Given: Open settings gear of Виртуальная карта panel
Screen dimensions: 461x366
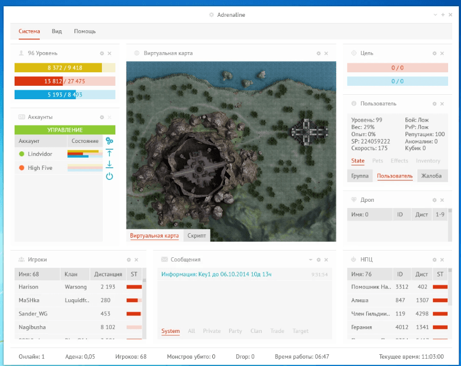Looking at the screenshot, I should (x=318, y=53).
